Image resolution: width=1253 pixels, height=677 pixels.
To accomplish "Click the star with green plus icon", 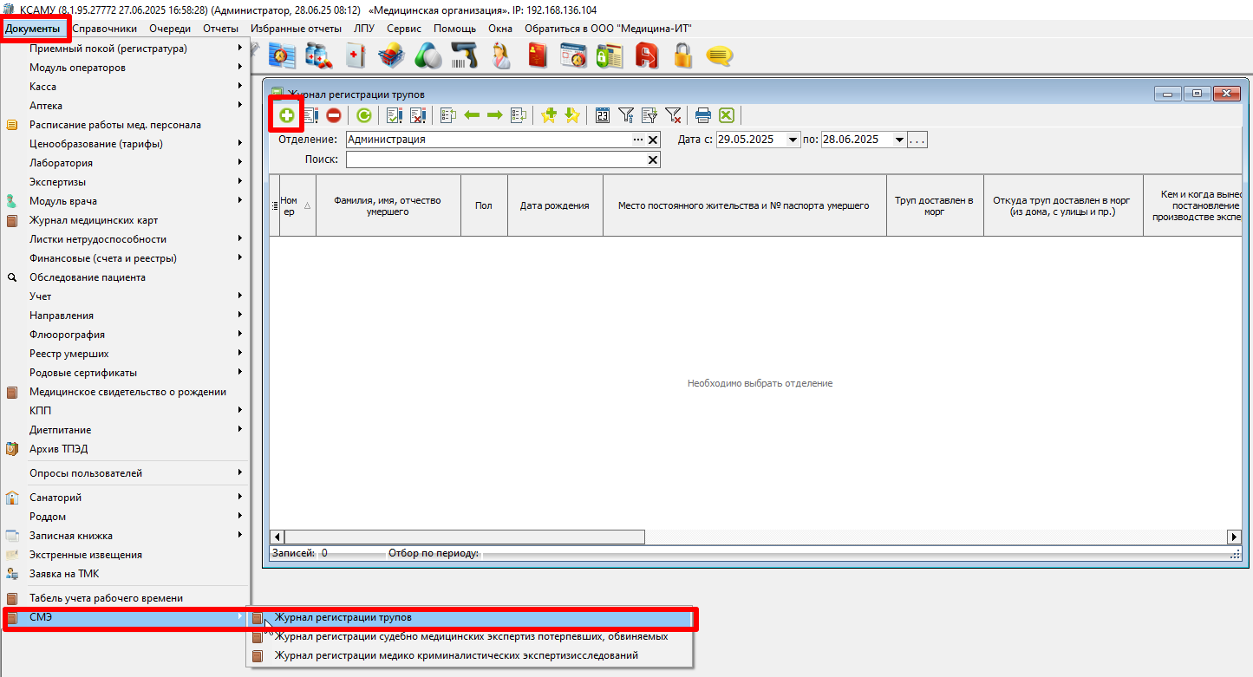I will tap(549, 115).
